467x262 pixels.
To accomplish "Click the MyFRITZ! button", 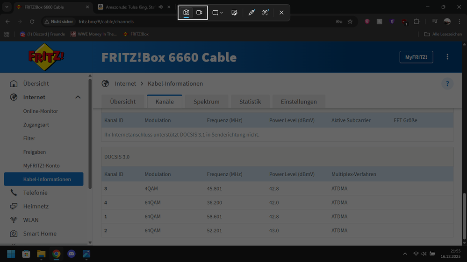I will coord(416,57).
